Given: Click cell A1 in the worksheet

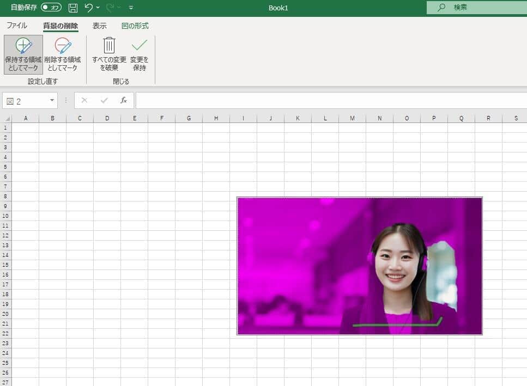Looking at the screenshot, I should click(26, 127).
